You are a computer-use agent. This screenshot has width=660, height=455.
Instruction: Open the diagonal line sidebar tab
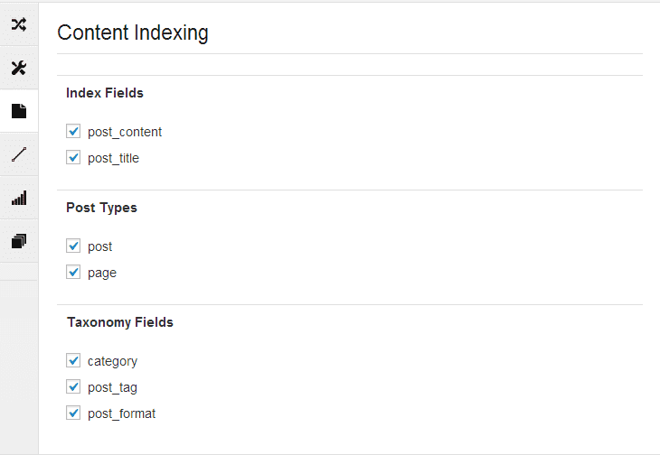click(x=19, y=154)
